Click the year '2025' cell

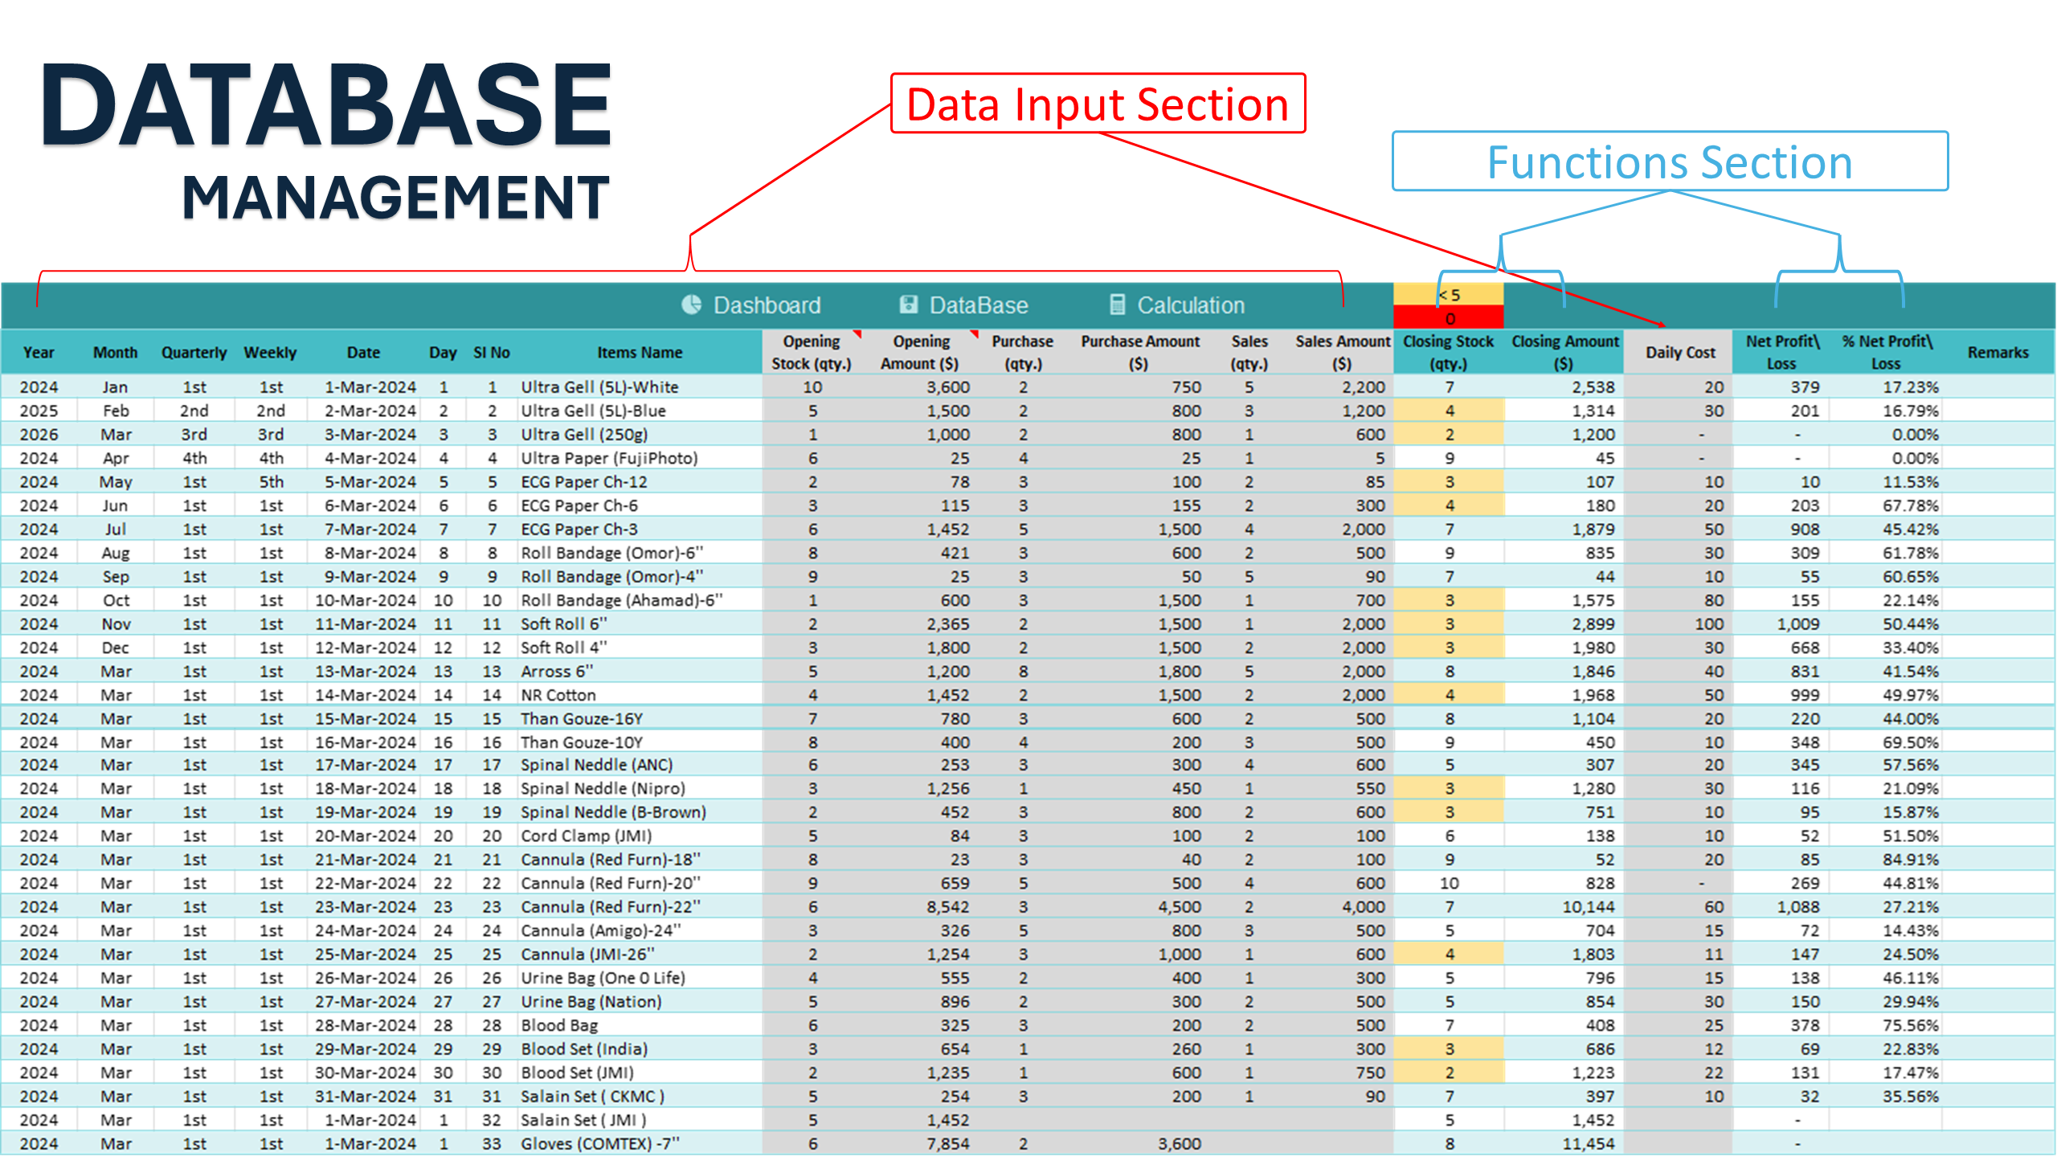click(x=39, y=411)
